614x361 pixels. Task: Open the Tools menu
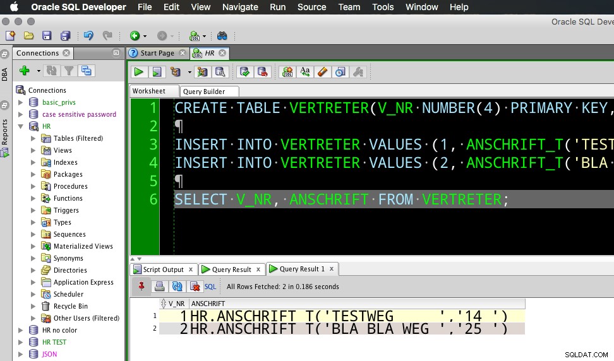pyautogui.click(x=383, y=7)
